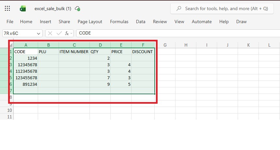Open the View tab
The width and height of the screenshot is (280, 150).
(x=179, y=22)
